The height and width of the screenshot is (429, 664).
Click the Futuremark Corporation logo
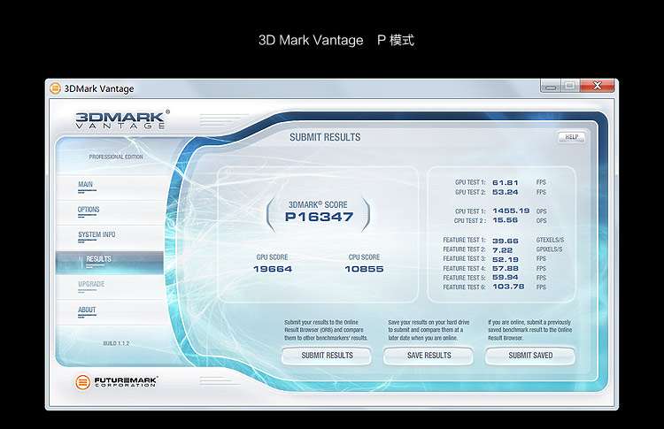117,382
